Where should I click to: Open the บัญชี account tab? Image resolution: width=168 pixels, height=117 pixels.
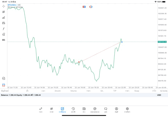click(116, 110)
